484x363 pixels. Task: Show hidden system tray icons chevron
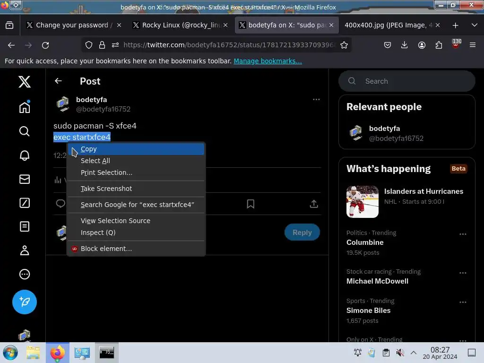(x=413, y=353)
